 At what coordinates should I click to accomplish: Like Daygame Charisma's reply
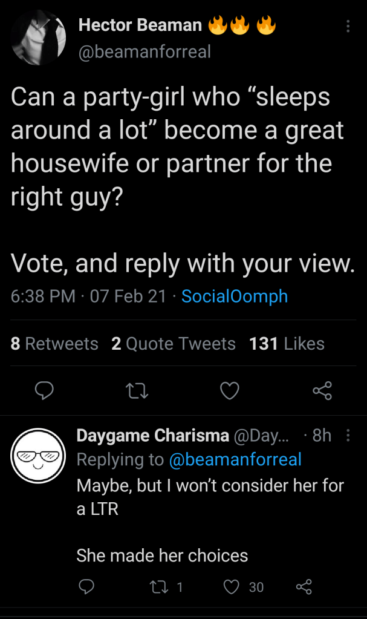(232, 586)
